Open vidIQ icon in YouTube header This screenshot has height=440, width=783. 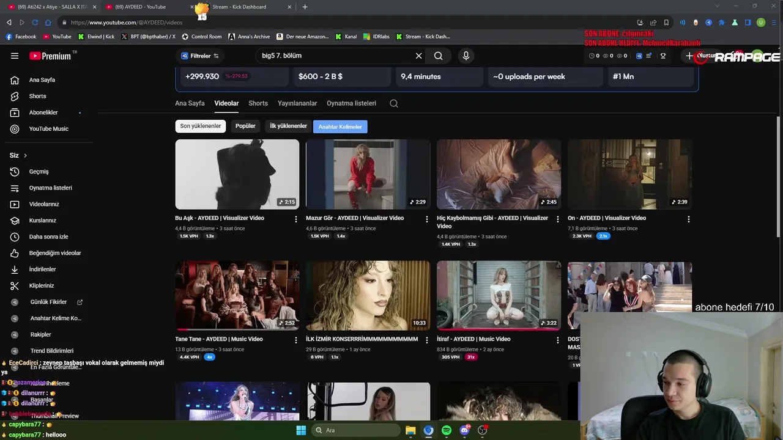[639, 56]
